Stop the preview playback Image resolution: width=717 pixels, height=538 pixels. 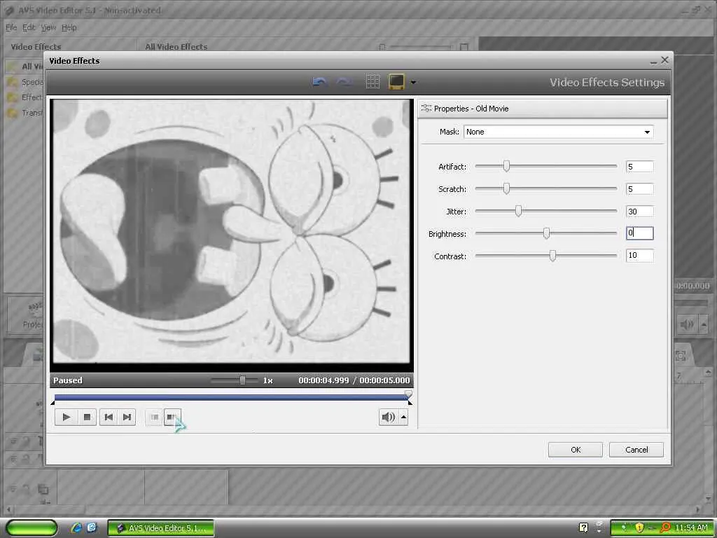[86, 418]
